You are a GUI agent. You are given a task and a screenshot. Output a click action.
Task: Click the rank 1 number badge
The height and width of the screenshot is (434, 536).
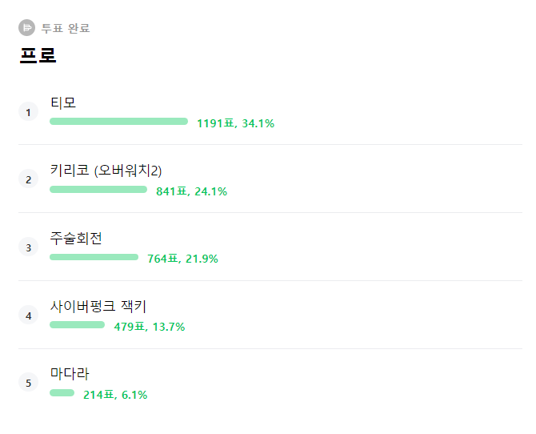(x=28, y=112)
